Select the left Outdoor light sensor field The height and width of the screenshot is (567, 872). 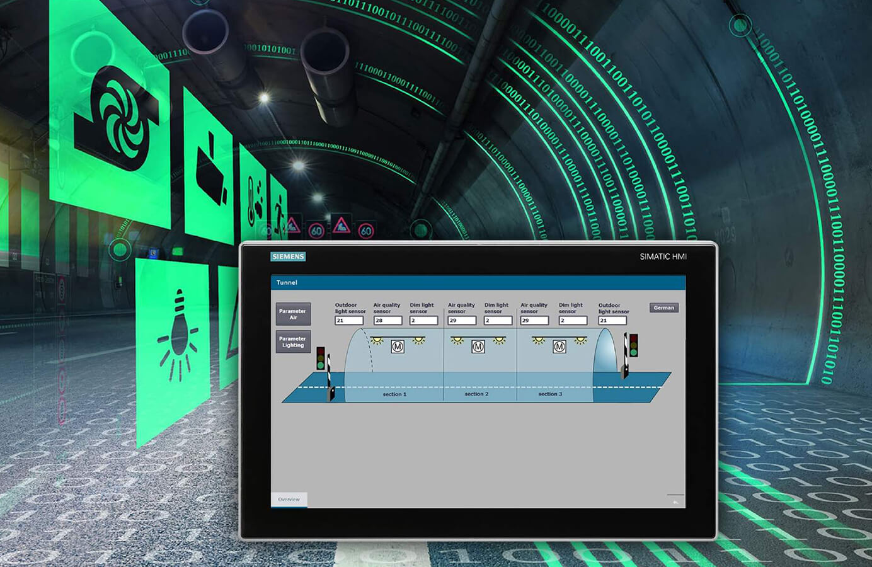click(x=349, y=321)
